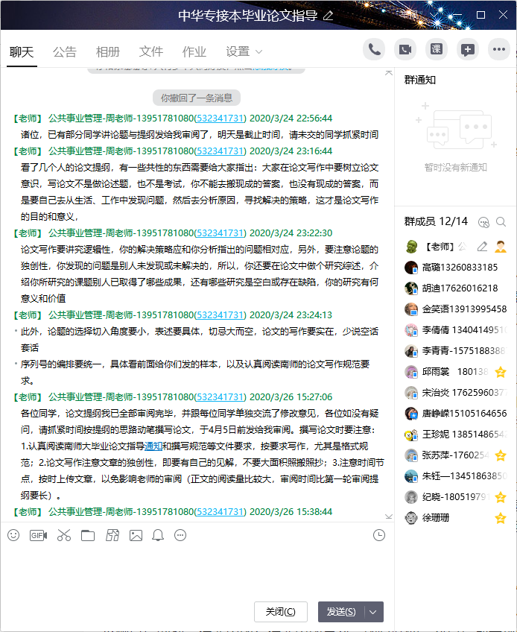Open the 作业 tab
The height and width of the screenshot is (632, 517).
194,52
